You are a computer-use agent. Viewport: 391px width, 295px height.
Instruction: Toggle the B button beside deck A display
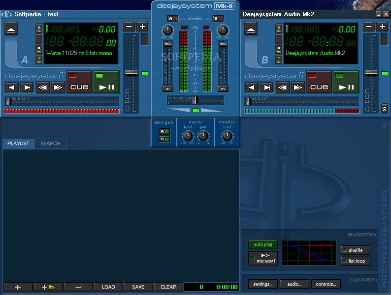click(x=39, y=29)
